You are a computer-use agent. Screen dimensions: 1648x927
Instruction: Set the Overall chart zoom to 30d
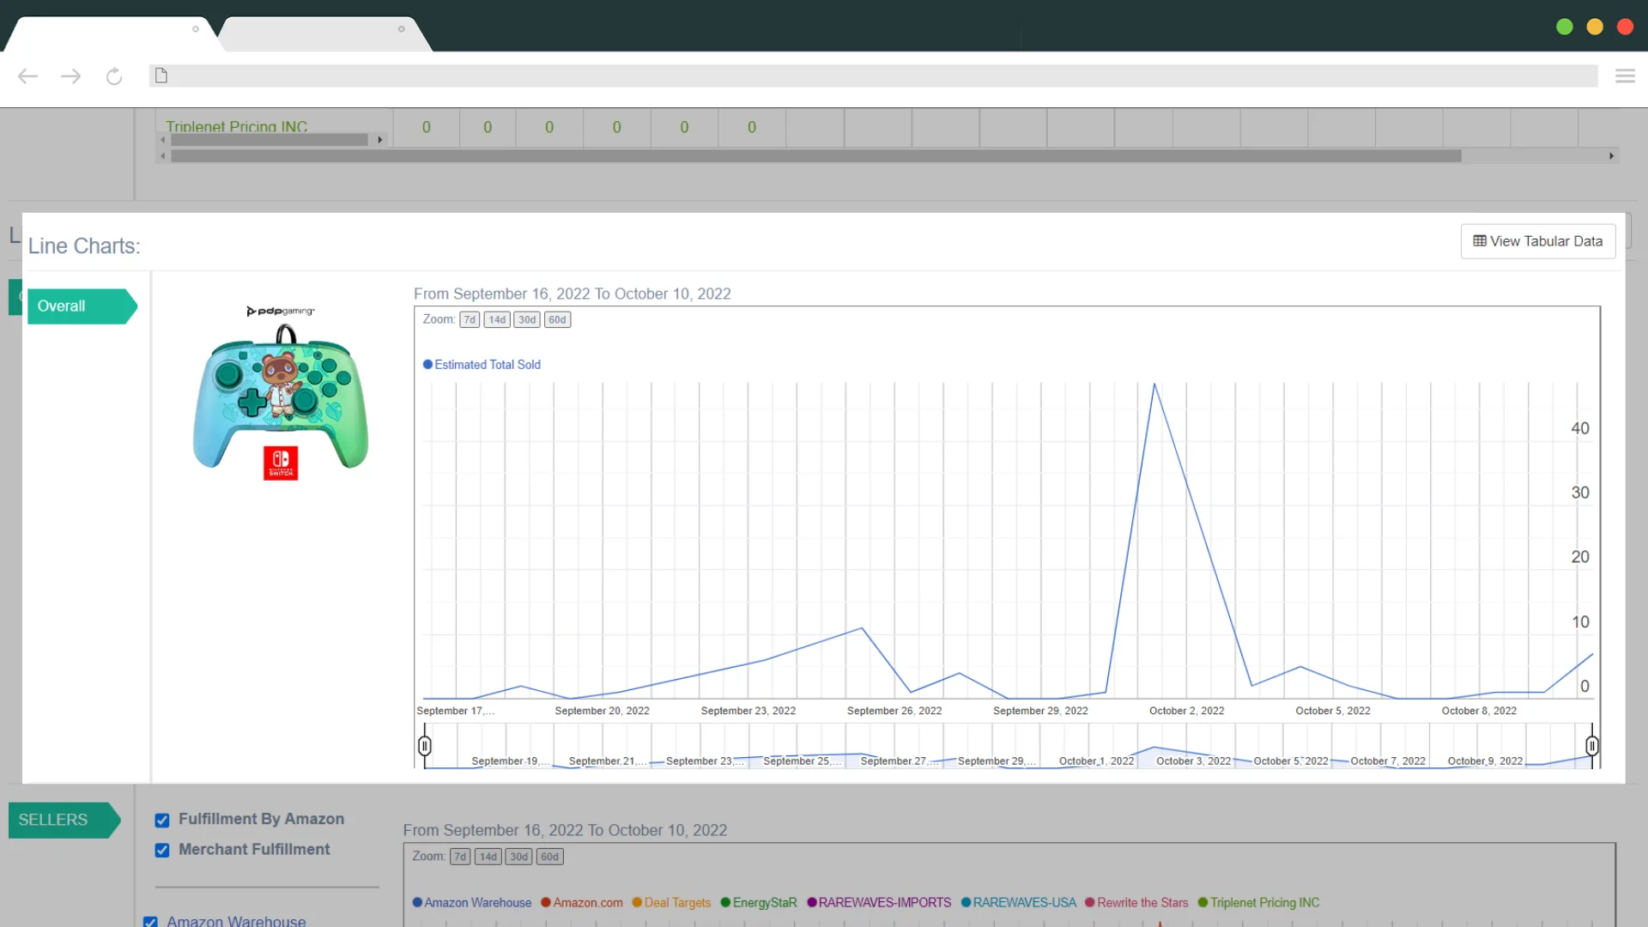point(527,319)
